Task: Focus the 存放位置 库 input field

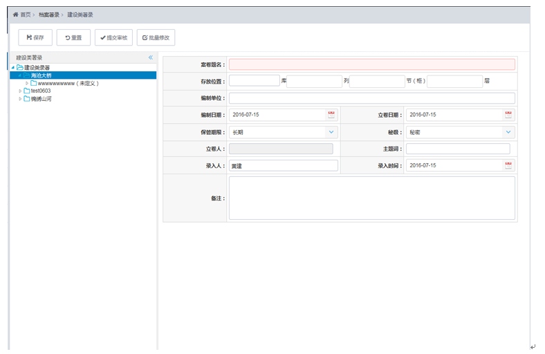Action: coord(255,81)
